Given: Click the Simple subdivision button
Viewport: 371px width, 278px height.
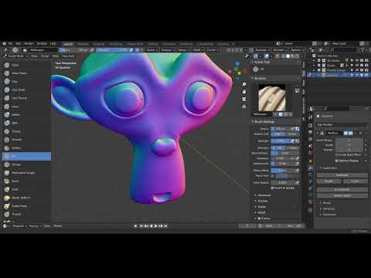Looking at the screenshot, I should tap(328, 181).
